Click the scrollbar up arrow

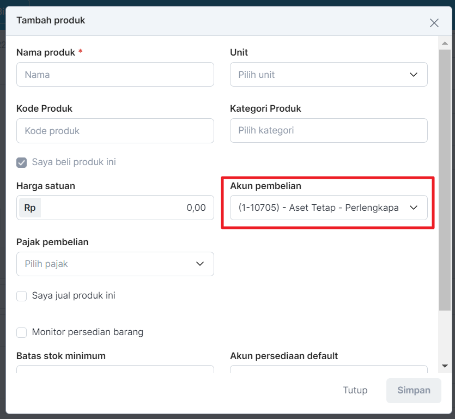pos(445,43)
